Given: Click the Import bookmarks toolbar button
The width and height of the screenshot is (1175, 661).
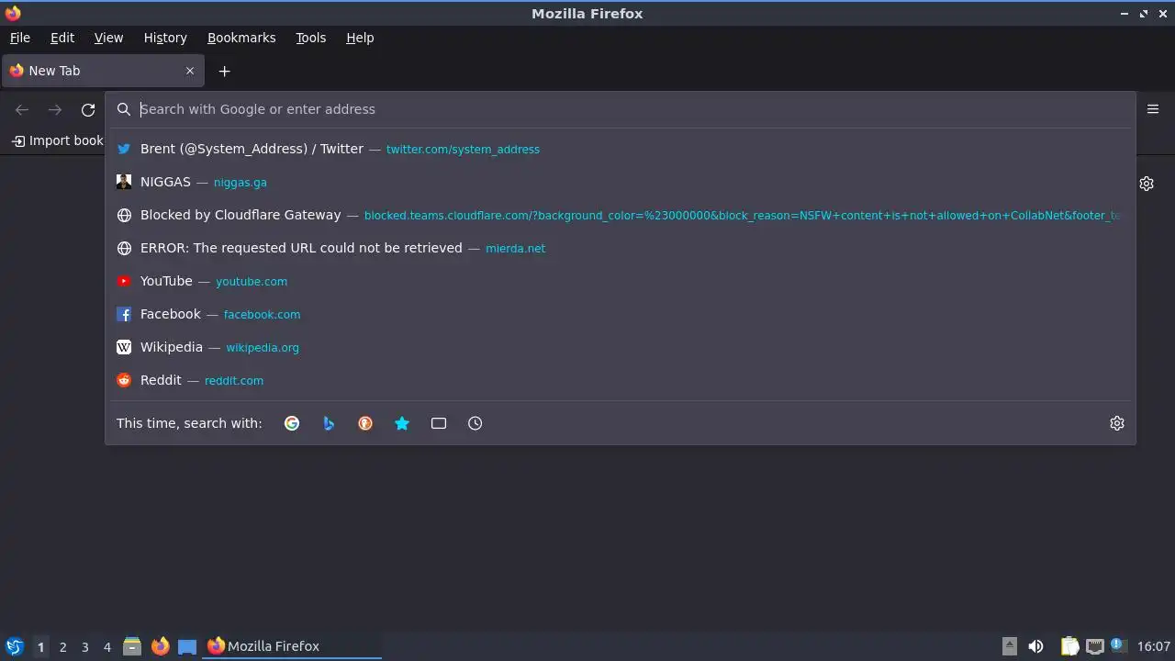Looking at the screenshot, I should (x=57, y=140).
